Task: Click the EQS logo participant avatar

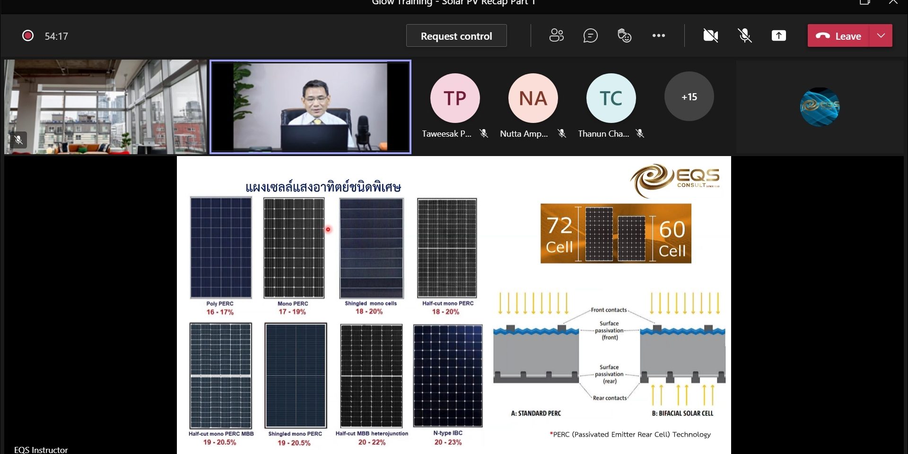Action: [x=819, y=107]
